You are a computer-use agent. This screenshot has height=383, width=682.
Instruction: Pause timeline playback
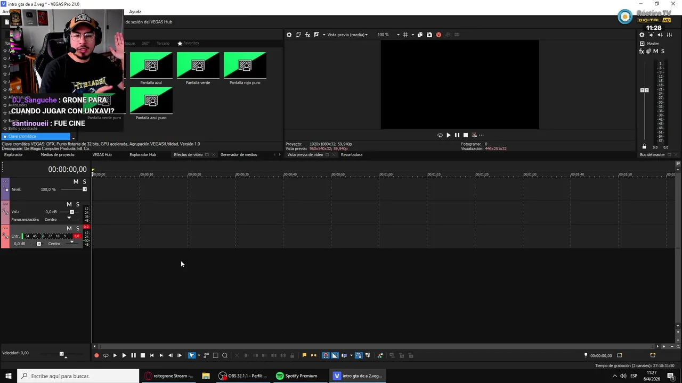(x=133, y=355)
